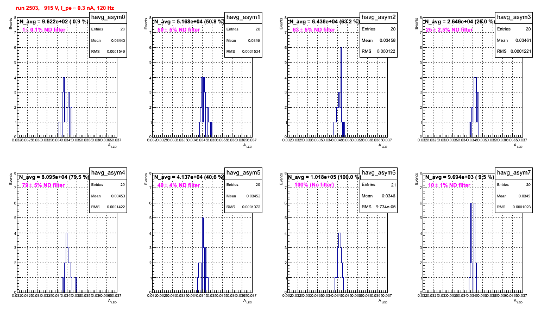Select RMS value 0.000122 in havg_asym2 box
The width and height of the screenshot is (541, 311).
click(386, 52)
